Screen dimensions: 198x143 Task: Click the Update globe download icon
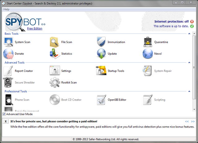point(101,54)
